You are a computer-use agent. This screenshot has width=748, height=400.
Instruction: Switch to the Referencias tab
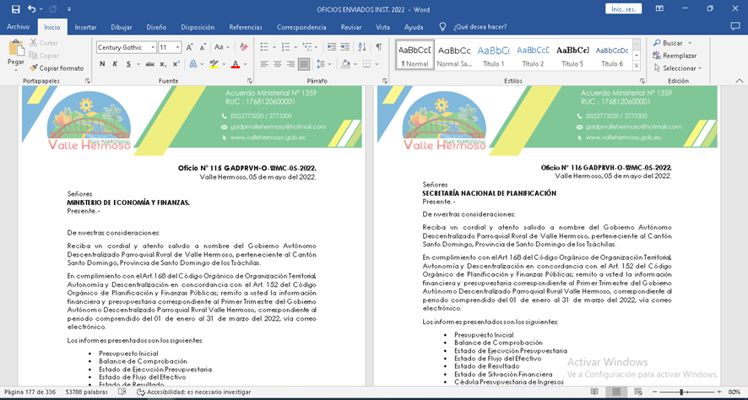pos(246,27)
